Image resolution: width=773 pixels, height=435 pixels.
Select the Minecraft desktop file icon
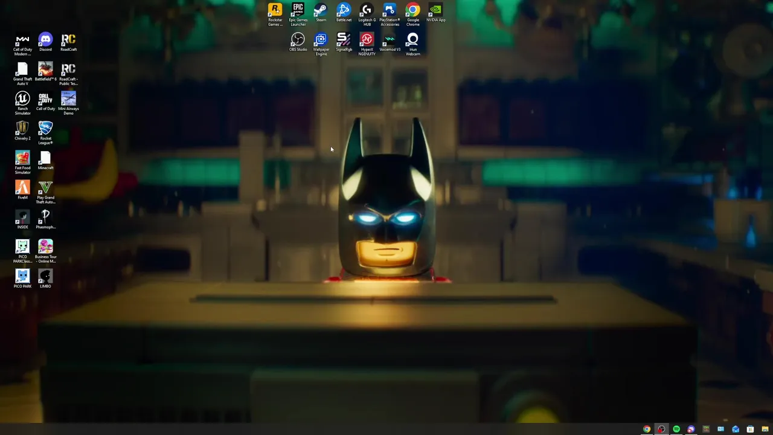pyautogui.click(x=45, y=161)
